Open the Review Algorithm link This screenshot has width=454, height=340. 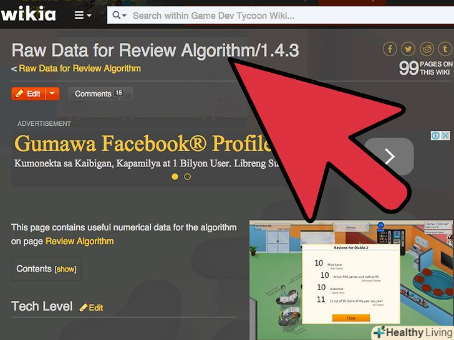[x=80, y=241]
